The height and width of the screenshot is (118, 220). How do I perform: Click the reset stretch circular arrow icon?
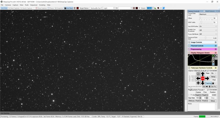213,61
